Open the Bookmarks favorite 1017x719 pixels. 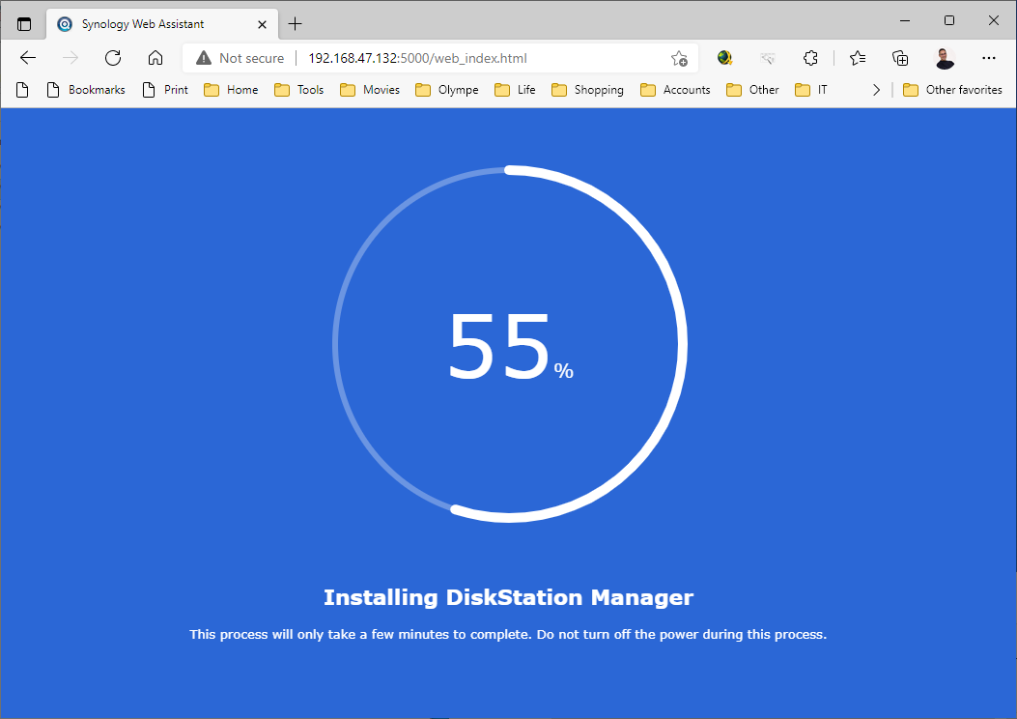[x=86, y=90]
